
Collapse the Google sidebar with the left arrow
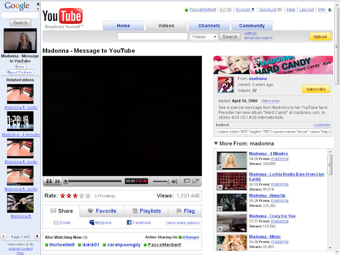(38, 9)
